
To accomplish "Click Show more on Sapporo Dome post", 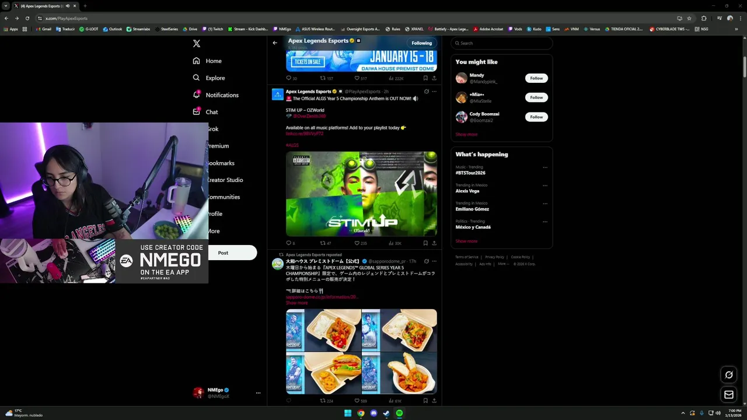I will click(x=296, y=303).
